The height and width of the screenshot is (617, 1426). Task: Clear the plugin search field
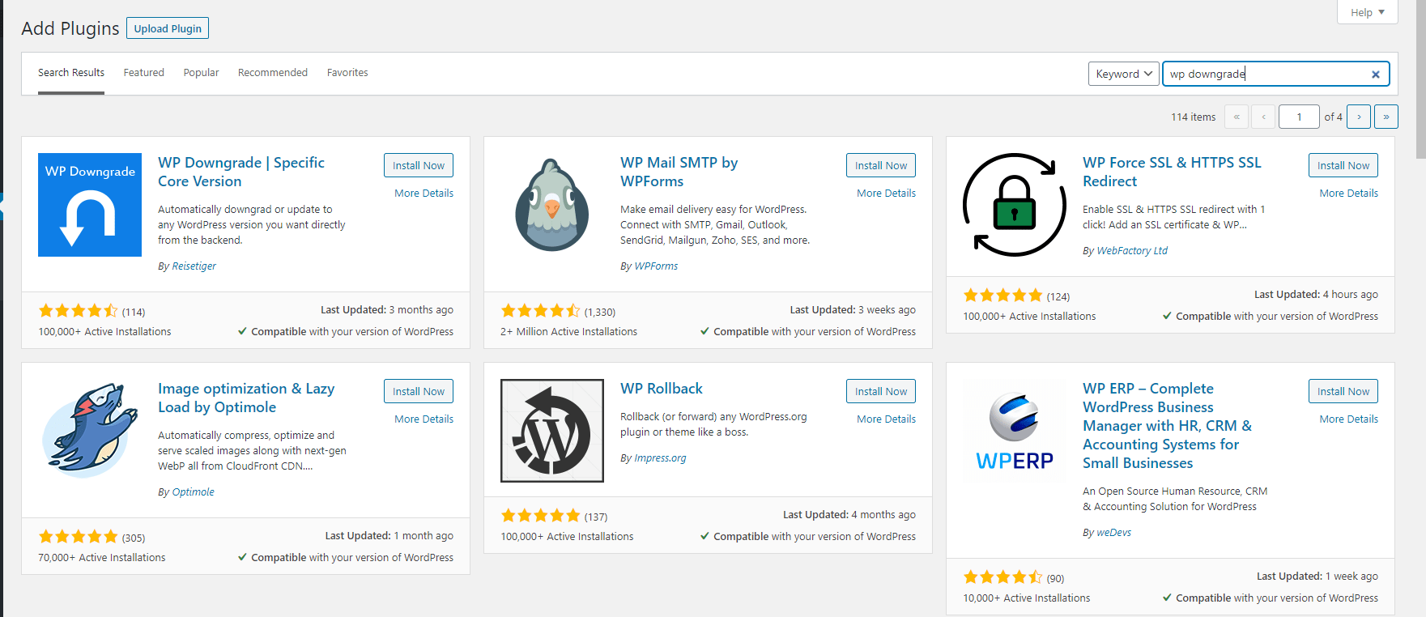coord(1375,74)
